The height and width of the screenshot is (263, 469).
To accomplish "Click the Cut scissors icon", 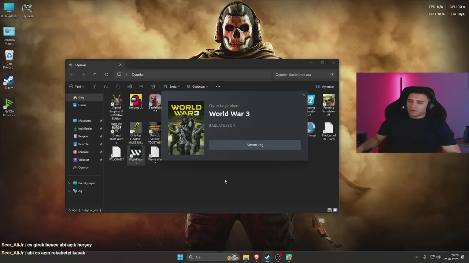I will (95, 87).
